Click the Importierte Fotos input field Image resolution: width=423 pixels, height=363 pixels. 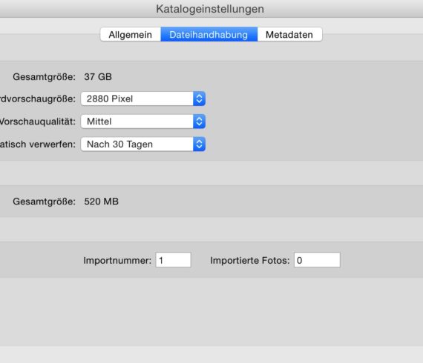(x=317, y=260)
